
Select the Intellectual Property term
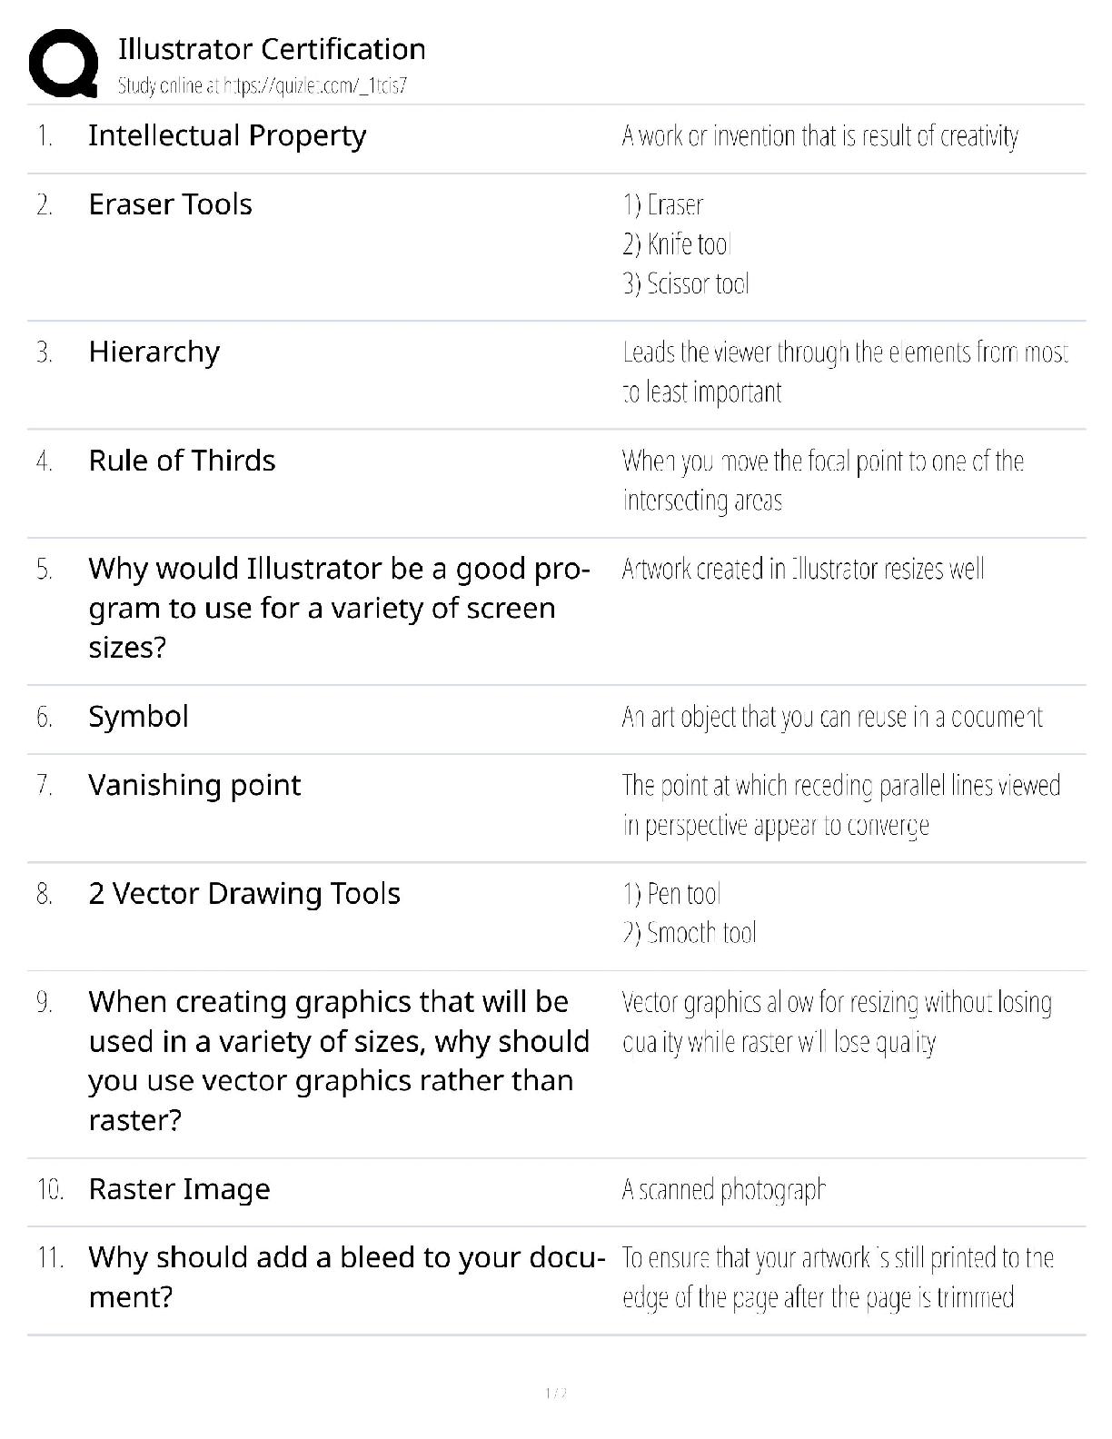[x=227, y=136]
